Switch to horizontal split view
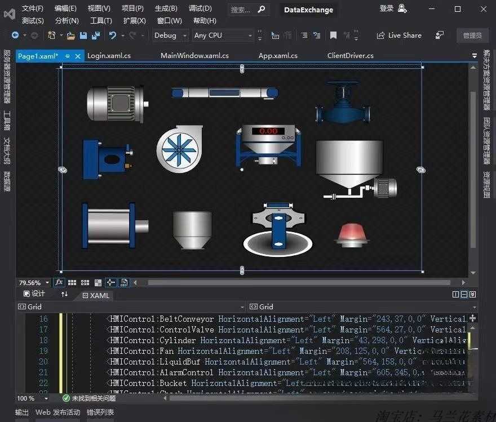This screenshot has width=496, height=422. click(x=464, y=294)
